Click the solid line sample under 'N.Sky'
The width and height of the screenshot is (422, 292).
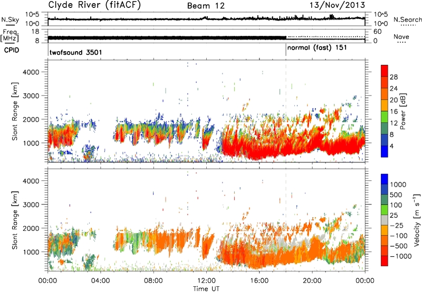click(10, 25)
